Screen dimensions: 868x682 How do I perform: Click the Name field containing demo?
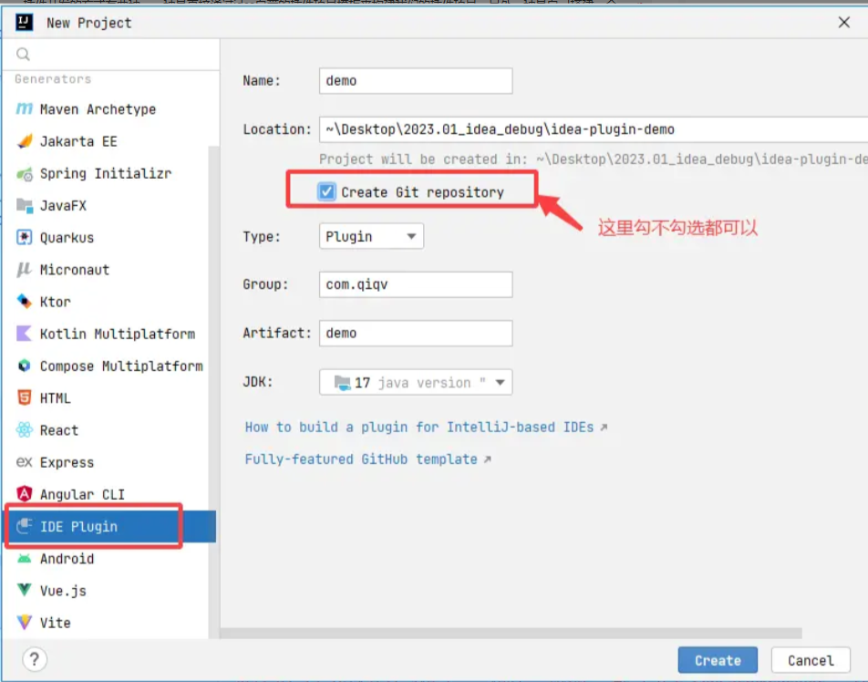(416, 81)
